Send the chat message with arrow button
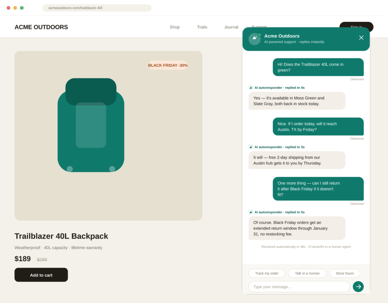Image resolution: width=388 pixels, height=303 pixels. point(358,286)
